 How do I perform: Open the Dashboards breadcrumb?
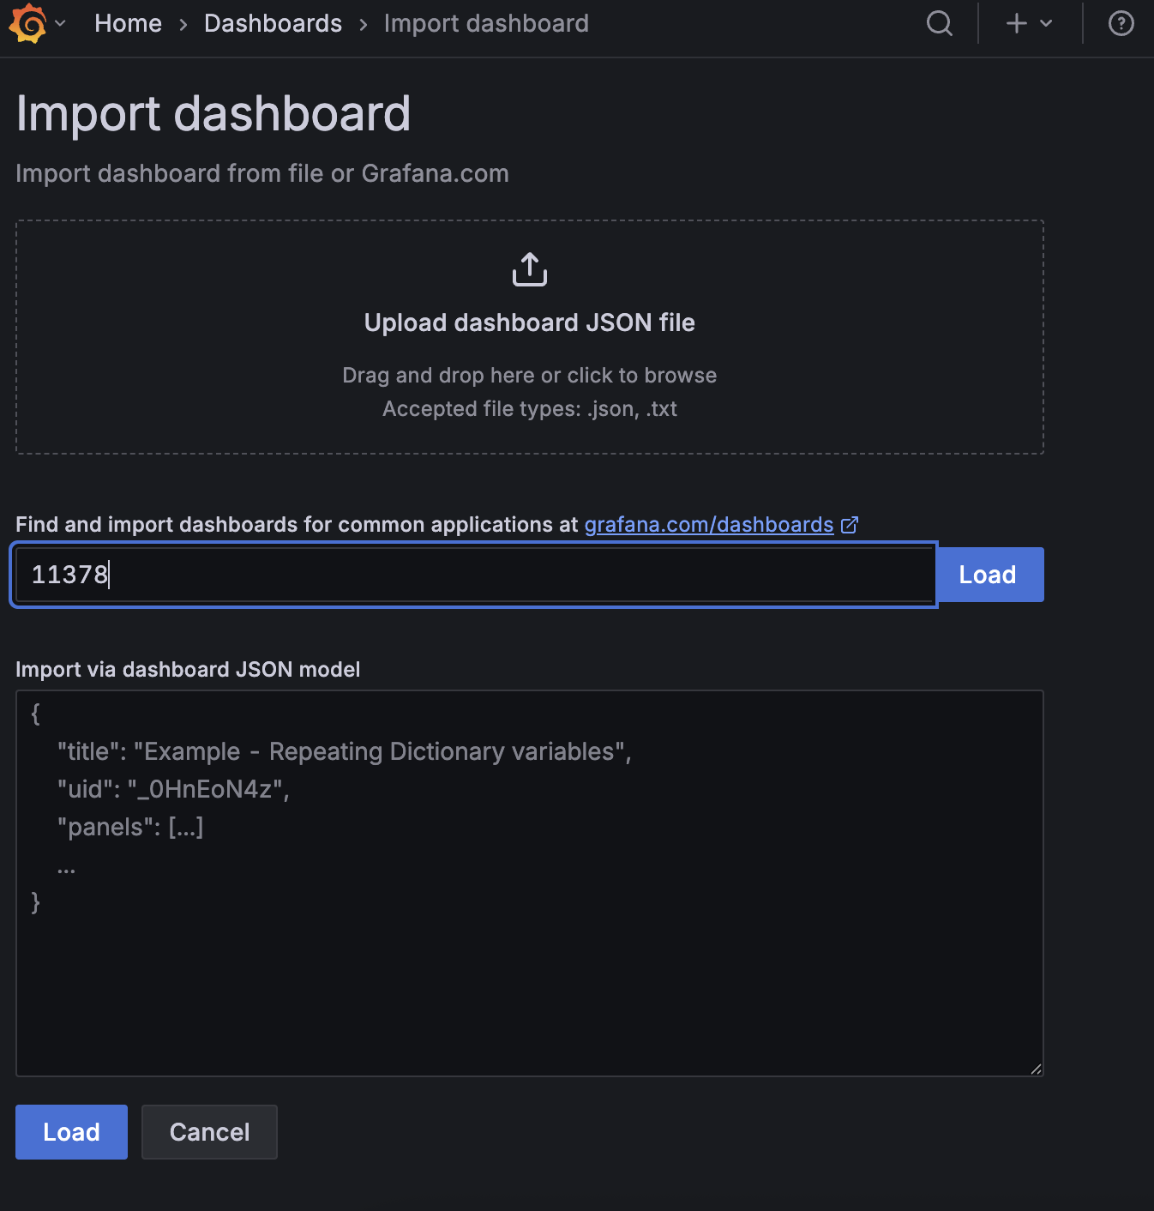[x=273, y=23]
